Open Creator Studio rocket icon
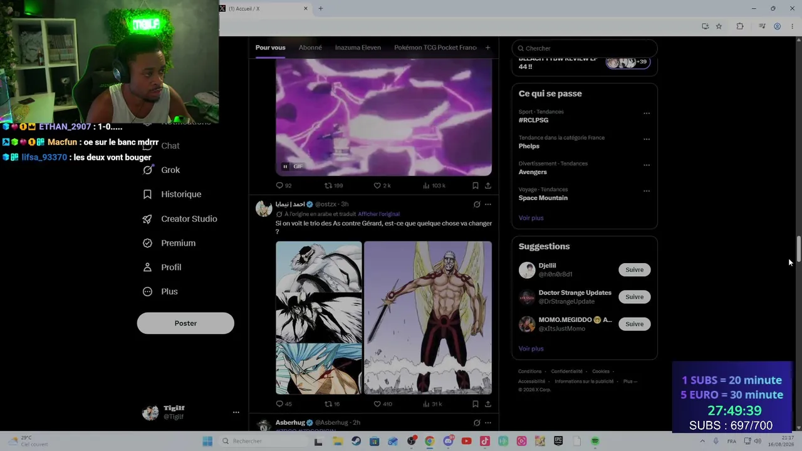 147,219
